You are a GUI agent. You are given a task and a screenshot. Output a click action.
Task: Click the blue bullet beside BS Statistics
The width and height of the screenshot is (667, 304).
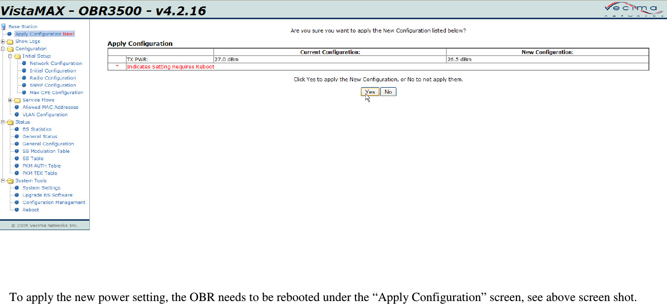point(17,129)
